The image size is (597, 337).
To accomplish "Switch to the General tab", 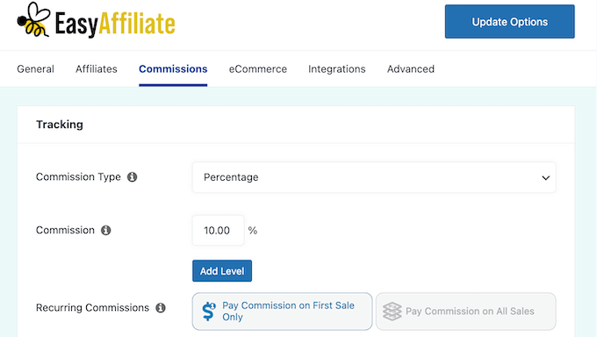I will [x=35, y=69].
